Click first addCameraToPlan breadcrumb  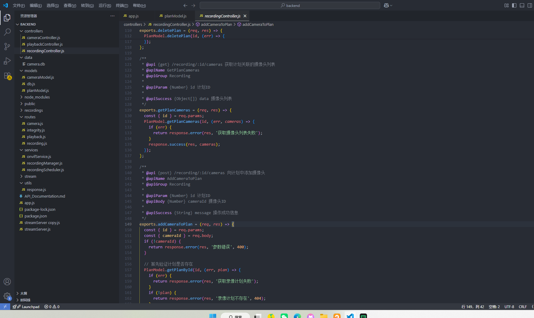(x=214, y=24)
